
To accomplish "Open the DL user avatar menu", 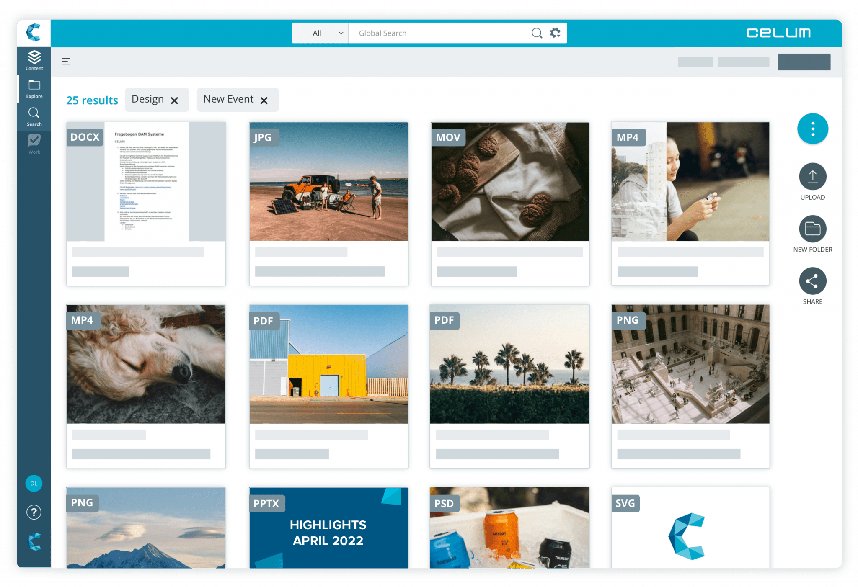I will (34, 484).
